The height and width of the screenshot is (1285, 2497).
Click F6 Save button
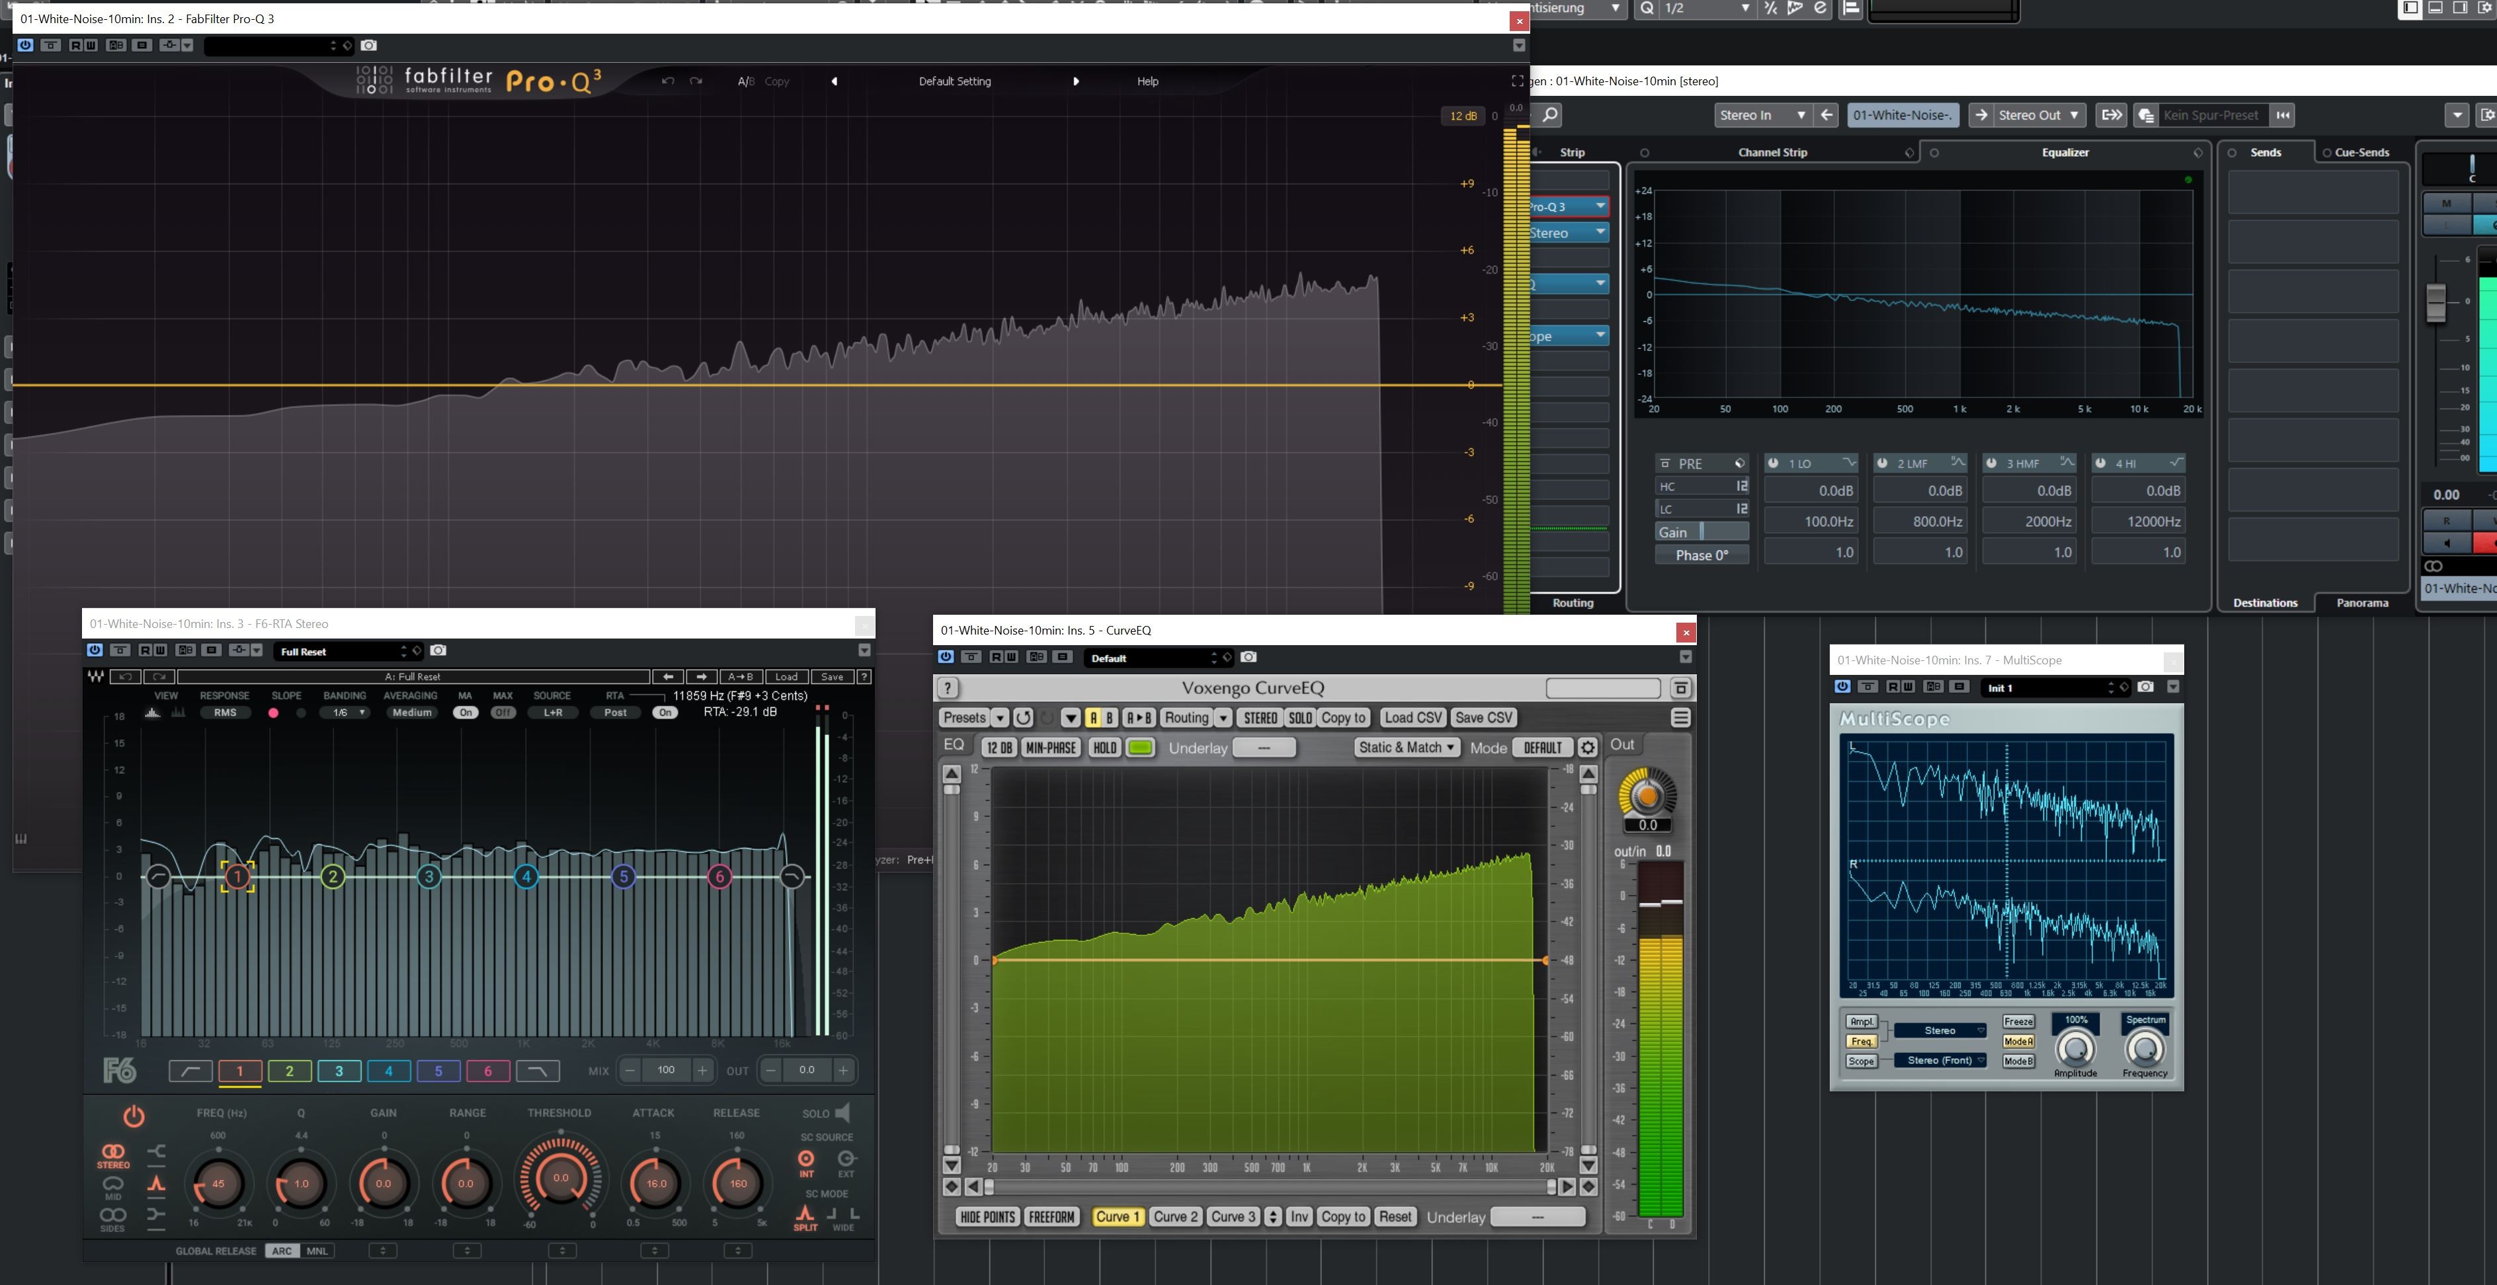pyautogui.click(x=832, y=676)
